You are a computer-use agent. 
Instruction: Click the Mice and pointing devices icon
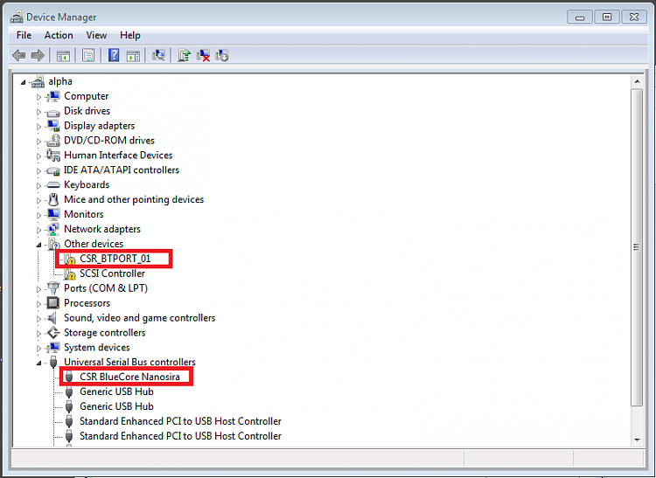pos(53,199)
